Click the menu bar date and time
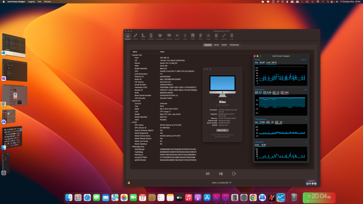This screenshot has height=204, width=363. click(x=350, y=1)
